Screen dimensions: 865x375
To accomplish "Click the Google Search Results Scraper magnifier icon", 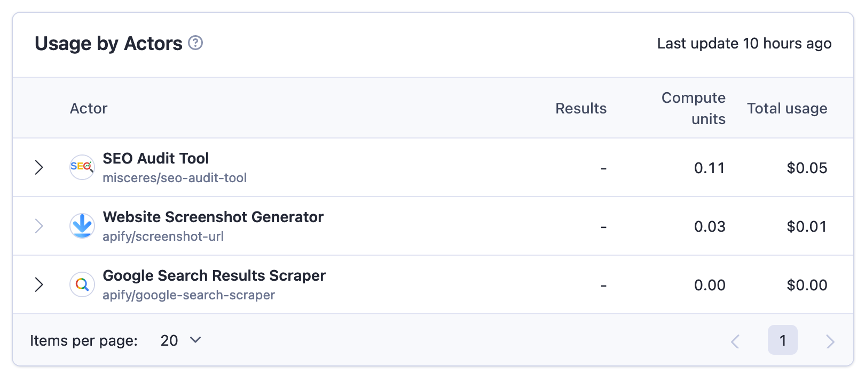I will (x=82, y=284).
